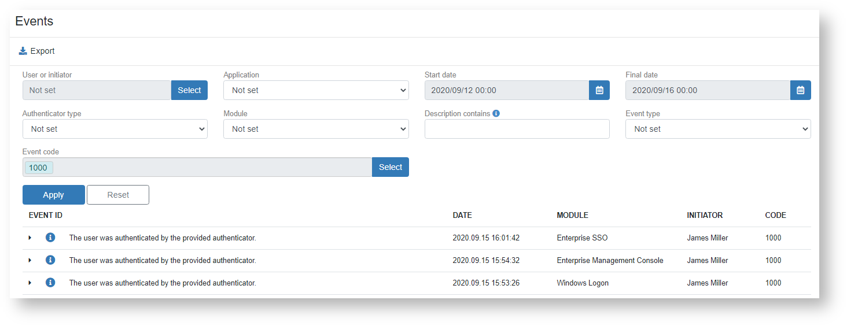
Task: Click the 1000 event code tag
Action: 38,168
